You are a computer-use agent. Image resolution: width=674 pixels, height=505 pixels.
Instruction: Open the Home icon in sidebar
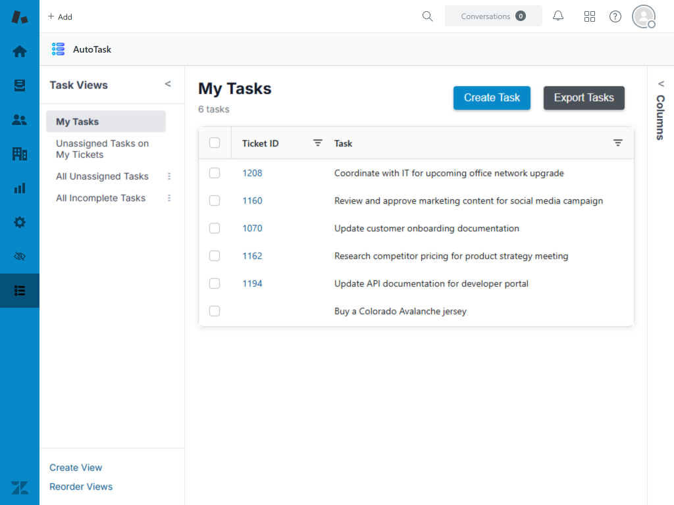(x=20, y=51)
